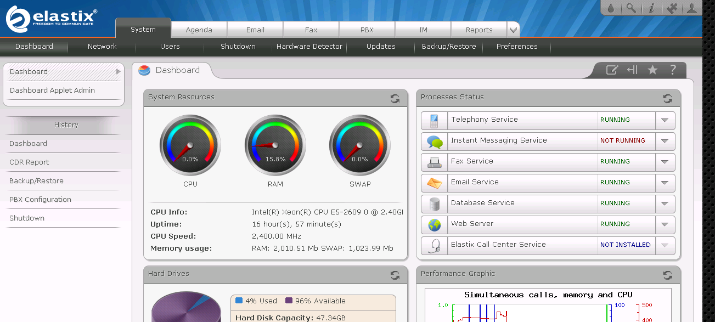
Task: Click the search magnifier icon in header
Action: point(631,8)
